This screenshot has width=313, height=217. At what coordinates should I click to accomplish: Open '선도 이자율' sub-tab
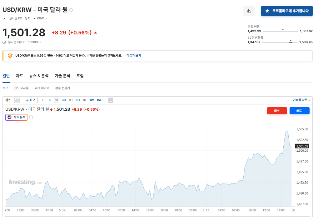[x=21, y=88]
